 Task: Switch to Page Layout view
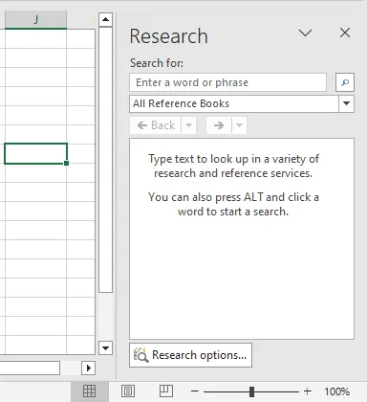pos(128,391)
